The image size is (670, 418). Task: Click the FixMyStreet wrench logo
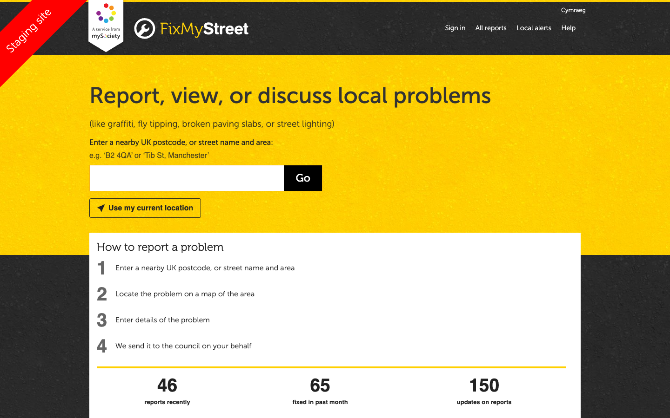144,29
